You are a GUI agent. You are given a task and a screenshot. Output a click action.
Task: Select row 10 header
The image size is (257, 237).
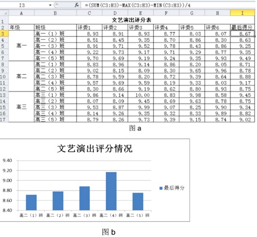coord(4,77)
